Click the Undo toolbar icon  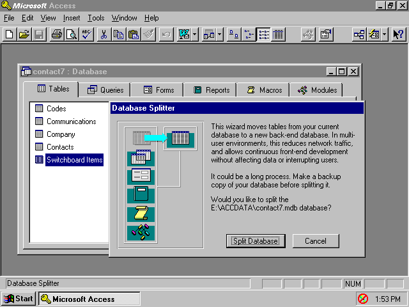coord(166,35)
